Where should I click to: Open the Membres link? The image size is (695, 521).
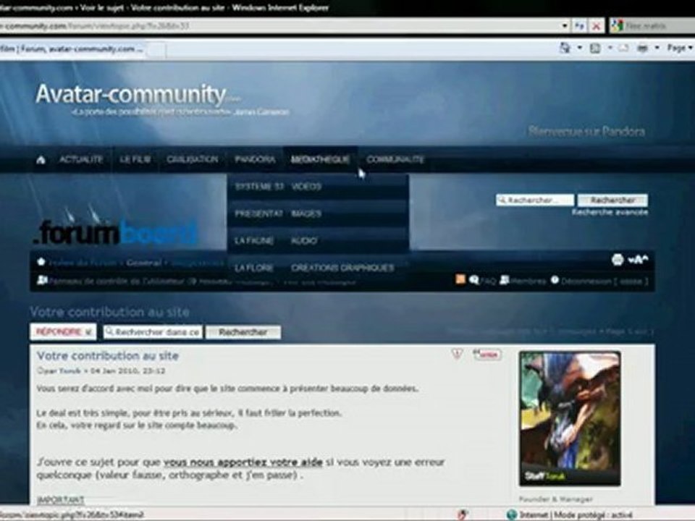pyautogui.click(x=528, y=281)
